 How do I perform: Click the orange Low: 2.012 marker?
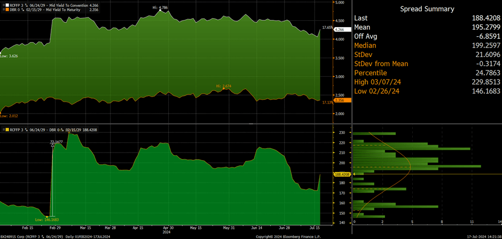pos(10,116)
